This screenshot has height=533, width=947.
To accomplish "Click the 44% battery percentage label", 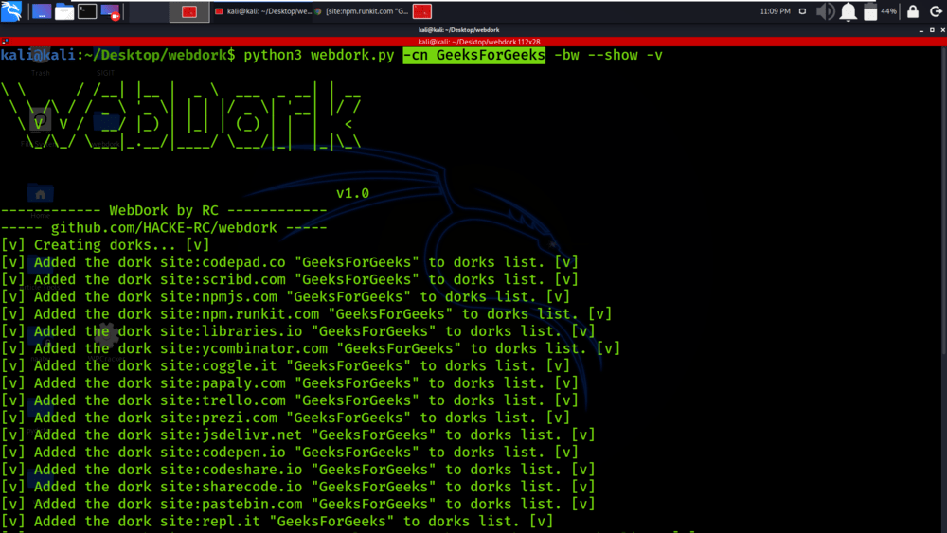I will coord(888,11).
